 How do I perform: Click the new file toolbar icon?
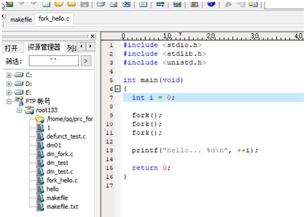(46, 4)
